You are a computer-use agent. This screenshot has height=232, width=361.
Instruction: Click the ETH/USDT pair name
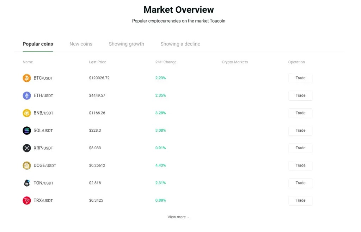pos(43,96)
